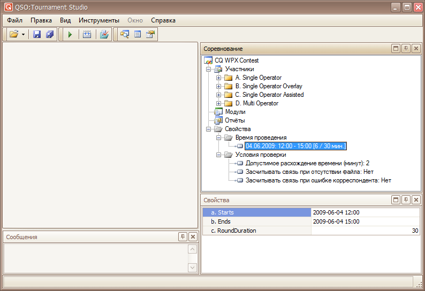Click the scroll down arrow in Сообщения
425x291 pixels.
tap(193, 267)
